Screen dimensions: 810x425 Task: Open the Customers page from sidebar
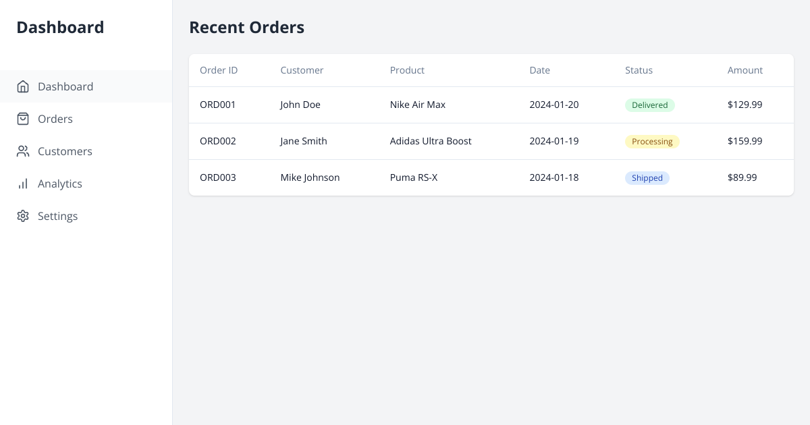pyautogui.click(x=65, y=151)
